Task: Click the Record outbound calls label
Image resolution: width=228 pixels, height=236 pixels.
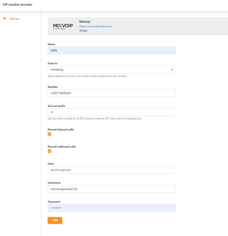Action: pos(62,147)
